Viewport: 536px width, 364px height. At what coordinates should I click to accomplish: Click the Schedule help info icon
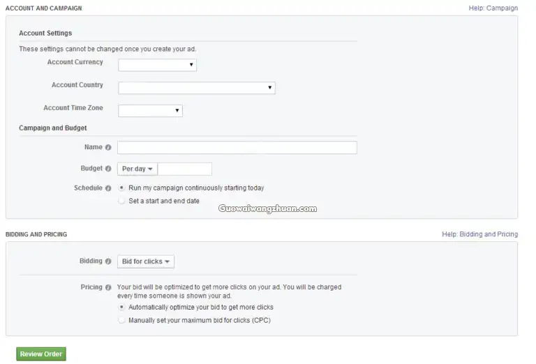pos(108,188)
